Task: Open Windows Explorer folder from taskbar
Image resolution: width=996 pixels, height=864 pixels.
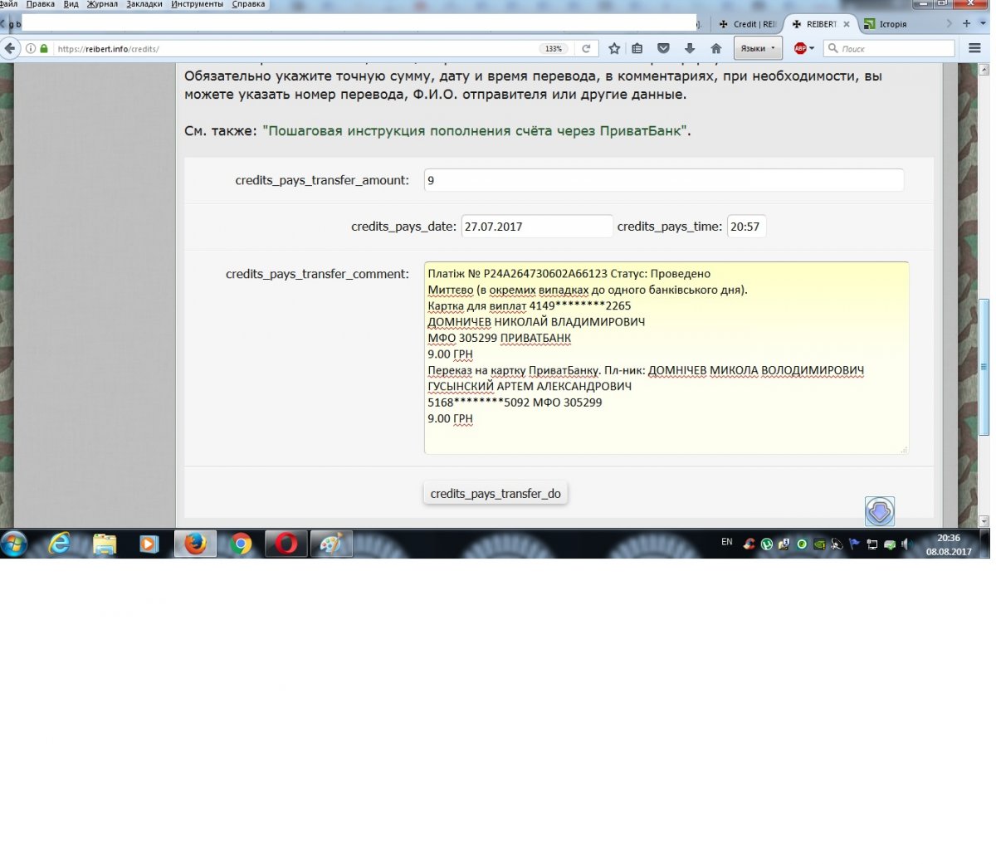Action: tap(105, 544)
